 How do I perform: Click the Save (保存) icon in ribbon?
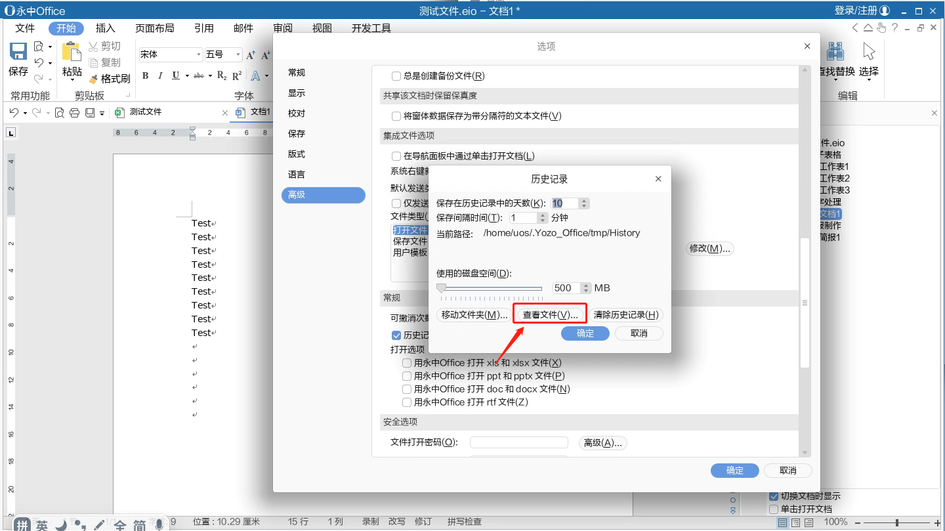(x=18, y=53)
